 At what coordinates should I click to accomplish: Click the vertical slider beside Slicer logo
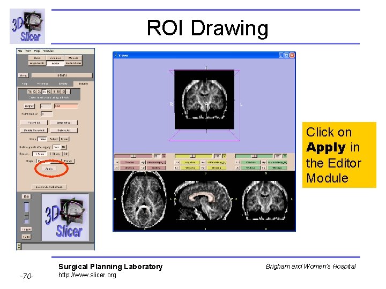point(26,213)
